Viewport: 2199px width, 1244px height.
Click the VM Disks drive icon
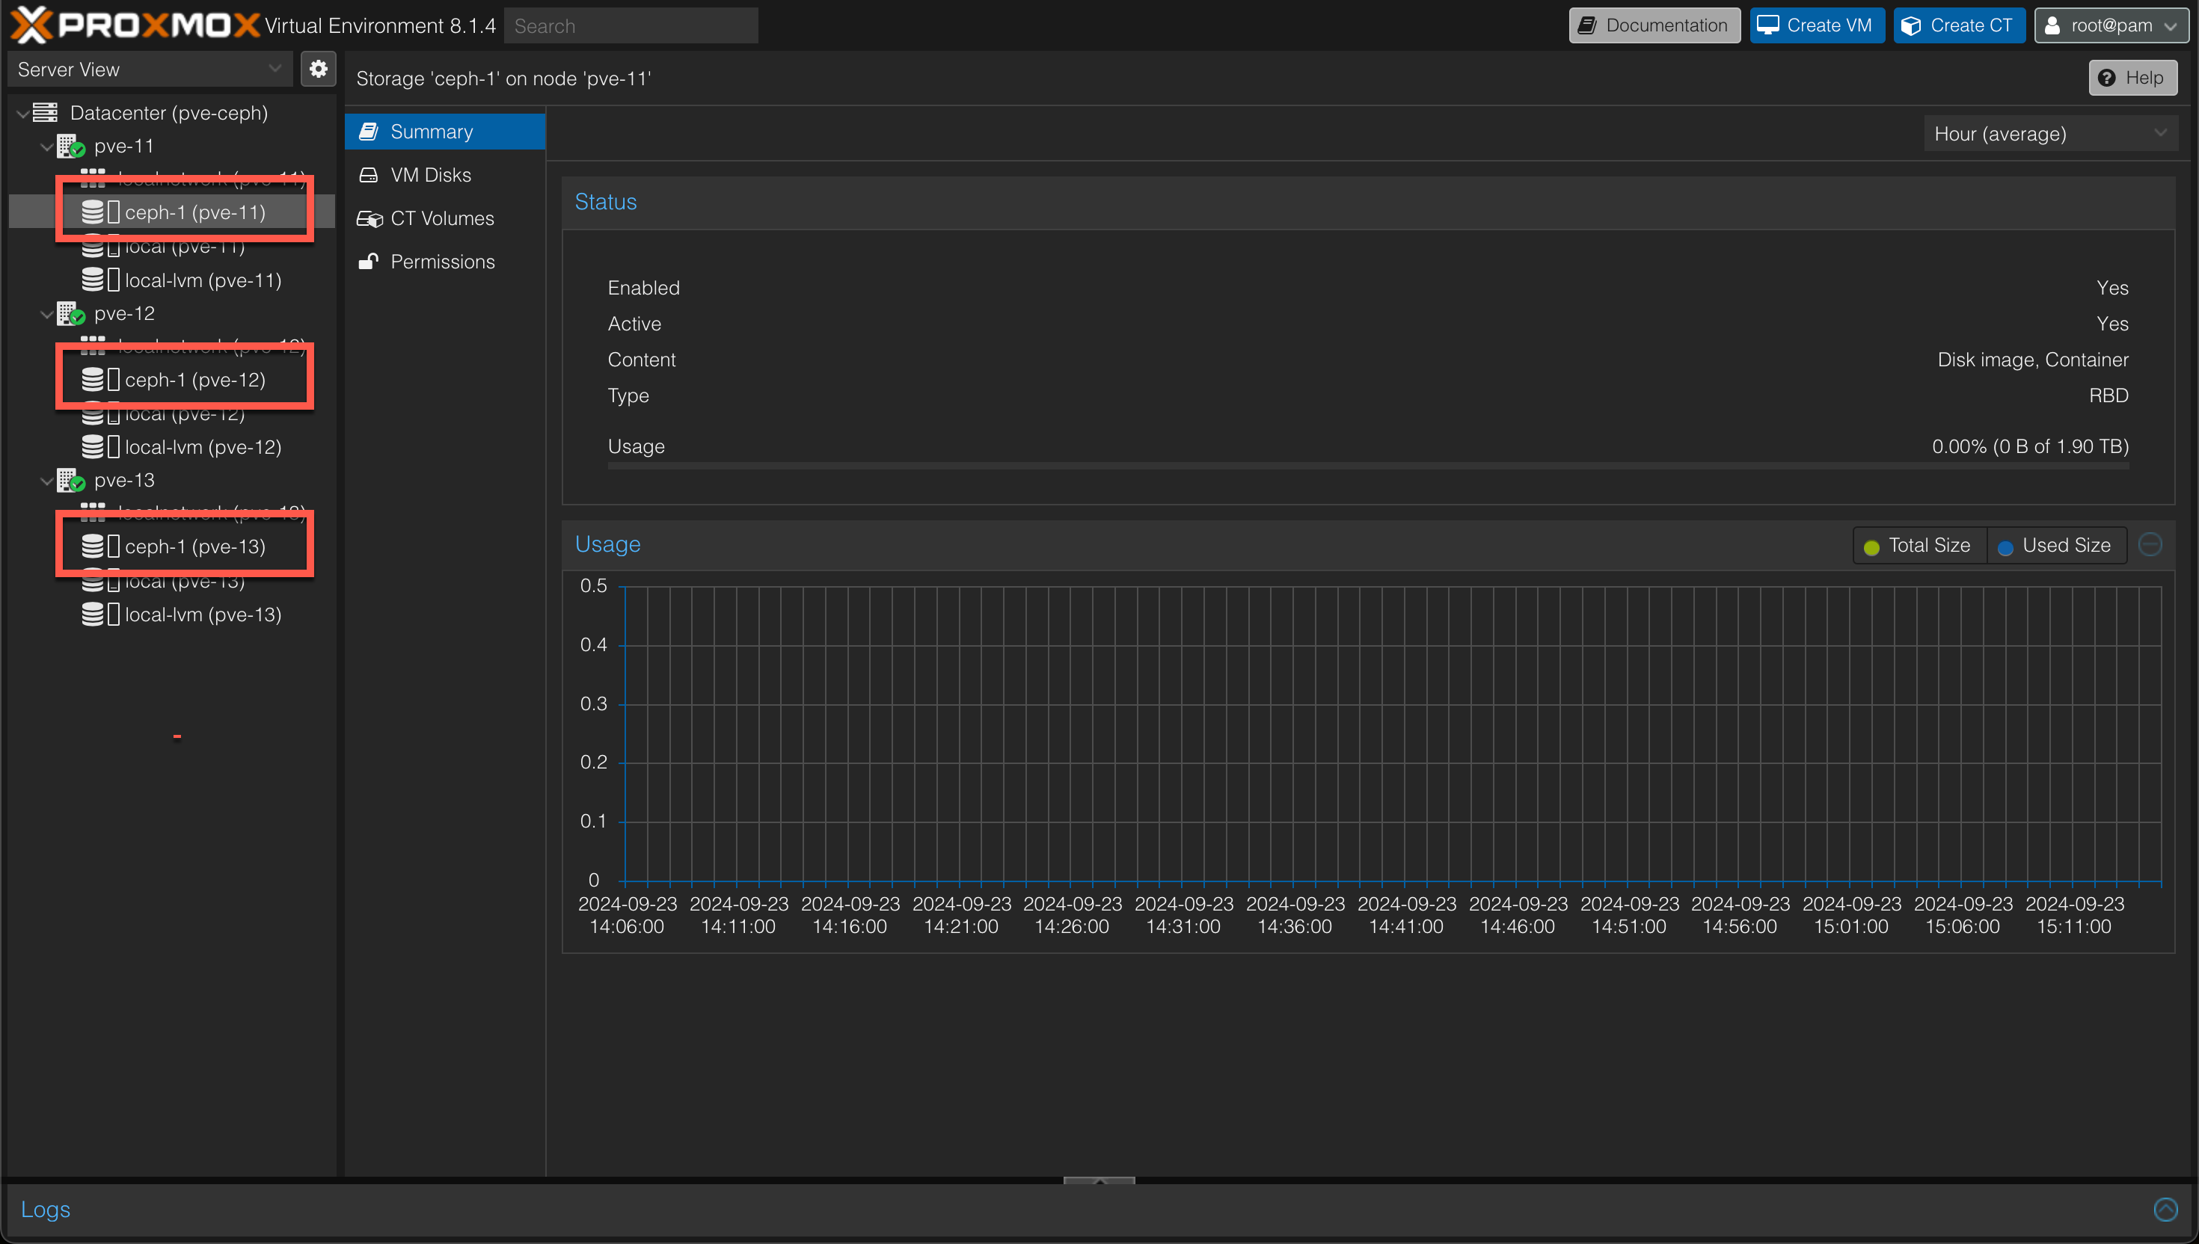(368, 174)
